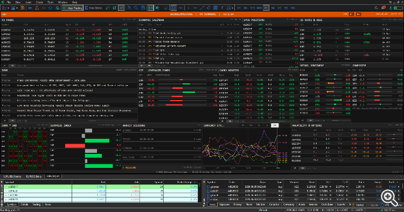The width and height of the screenshot is (404, 212).
Task: Open the Daily Change column dropdown
Action: click(x=194, y=182)
